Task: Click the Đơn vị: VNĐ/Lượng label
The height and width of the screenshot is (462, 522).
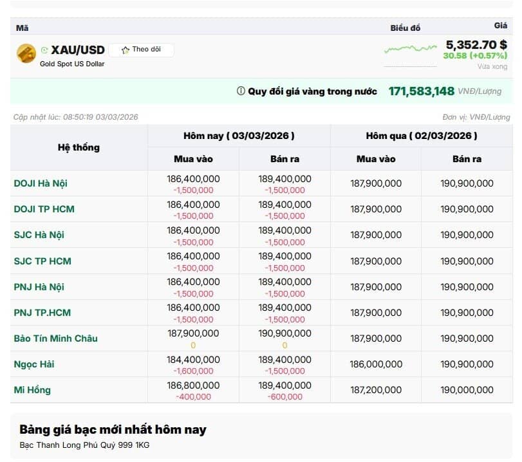Action: pos(476,117)
